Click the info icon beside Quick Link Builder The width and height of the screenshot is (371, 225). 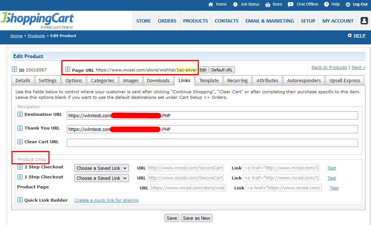[20, 200]
